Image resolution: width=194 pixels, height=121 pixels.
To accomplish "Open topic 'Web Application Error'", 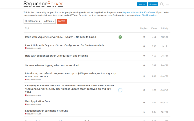I will 38,101.
